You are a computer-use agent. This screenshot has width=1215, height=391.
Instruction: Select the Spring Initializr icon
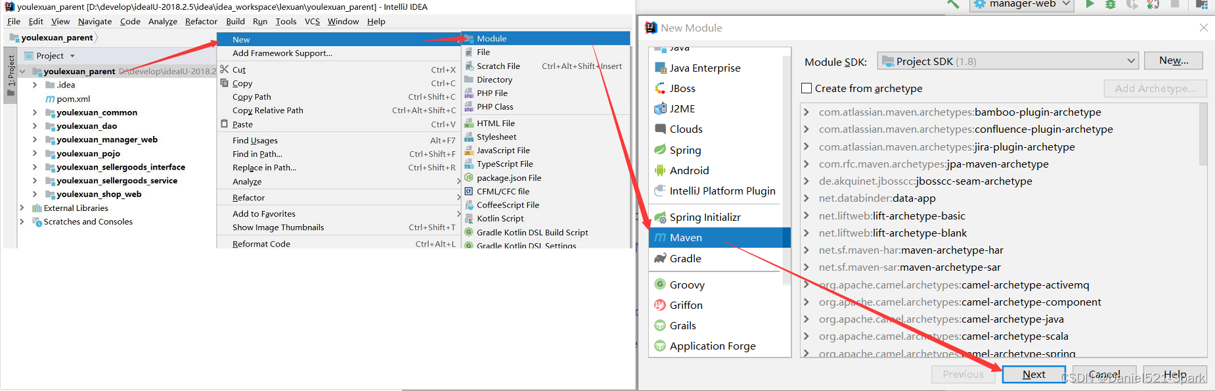pos(660,217)
